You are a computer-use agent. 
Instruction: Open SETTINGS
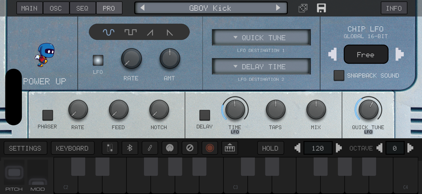[25, 148]
